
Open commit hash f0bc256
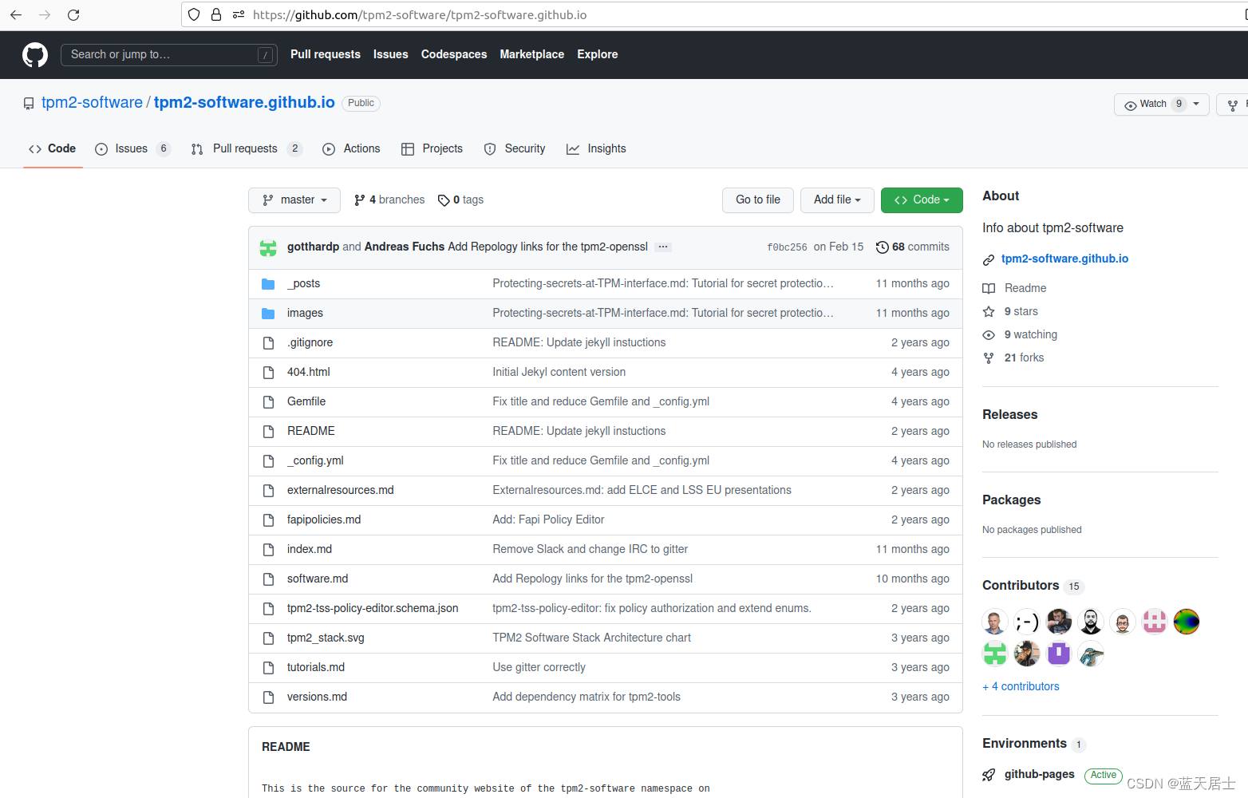pyautogui.click(x=787, y=247)
